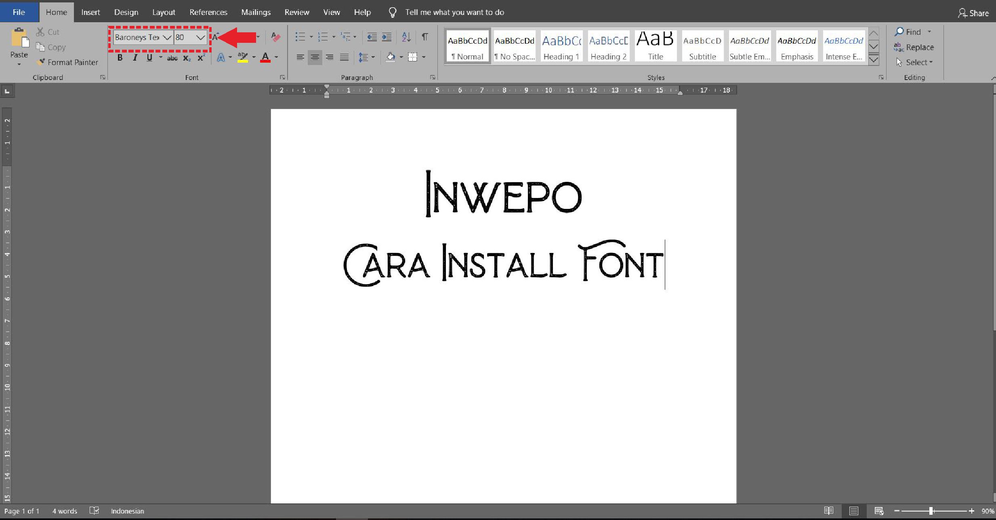Toggle Italic formatting
The width and height of the screenshot is (996, 520).
(x=135, y=58)
